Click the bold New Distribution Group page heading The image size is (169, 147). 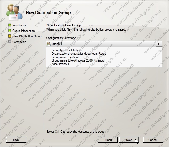(64, 25)
